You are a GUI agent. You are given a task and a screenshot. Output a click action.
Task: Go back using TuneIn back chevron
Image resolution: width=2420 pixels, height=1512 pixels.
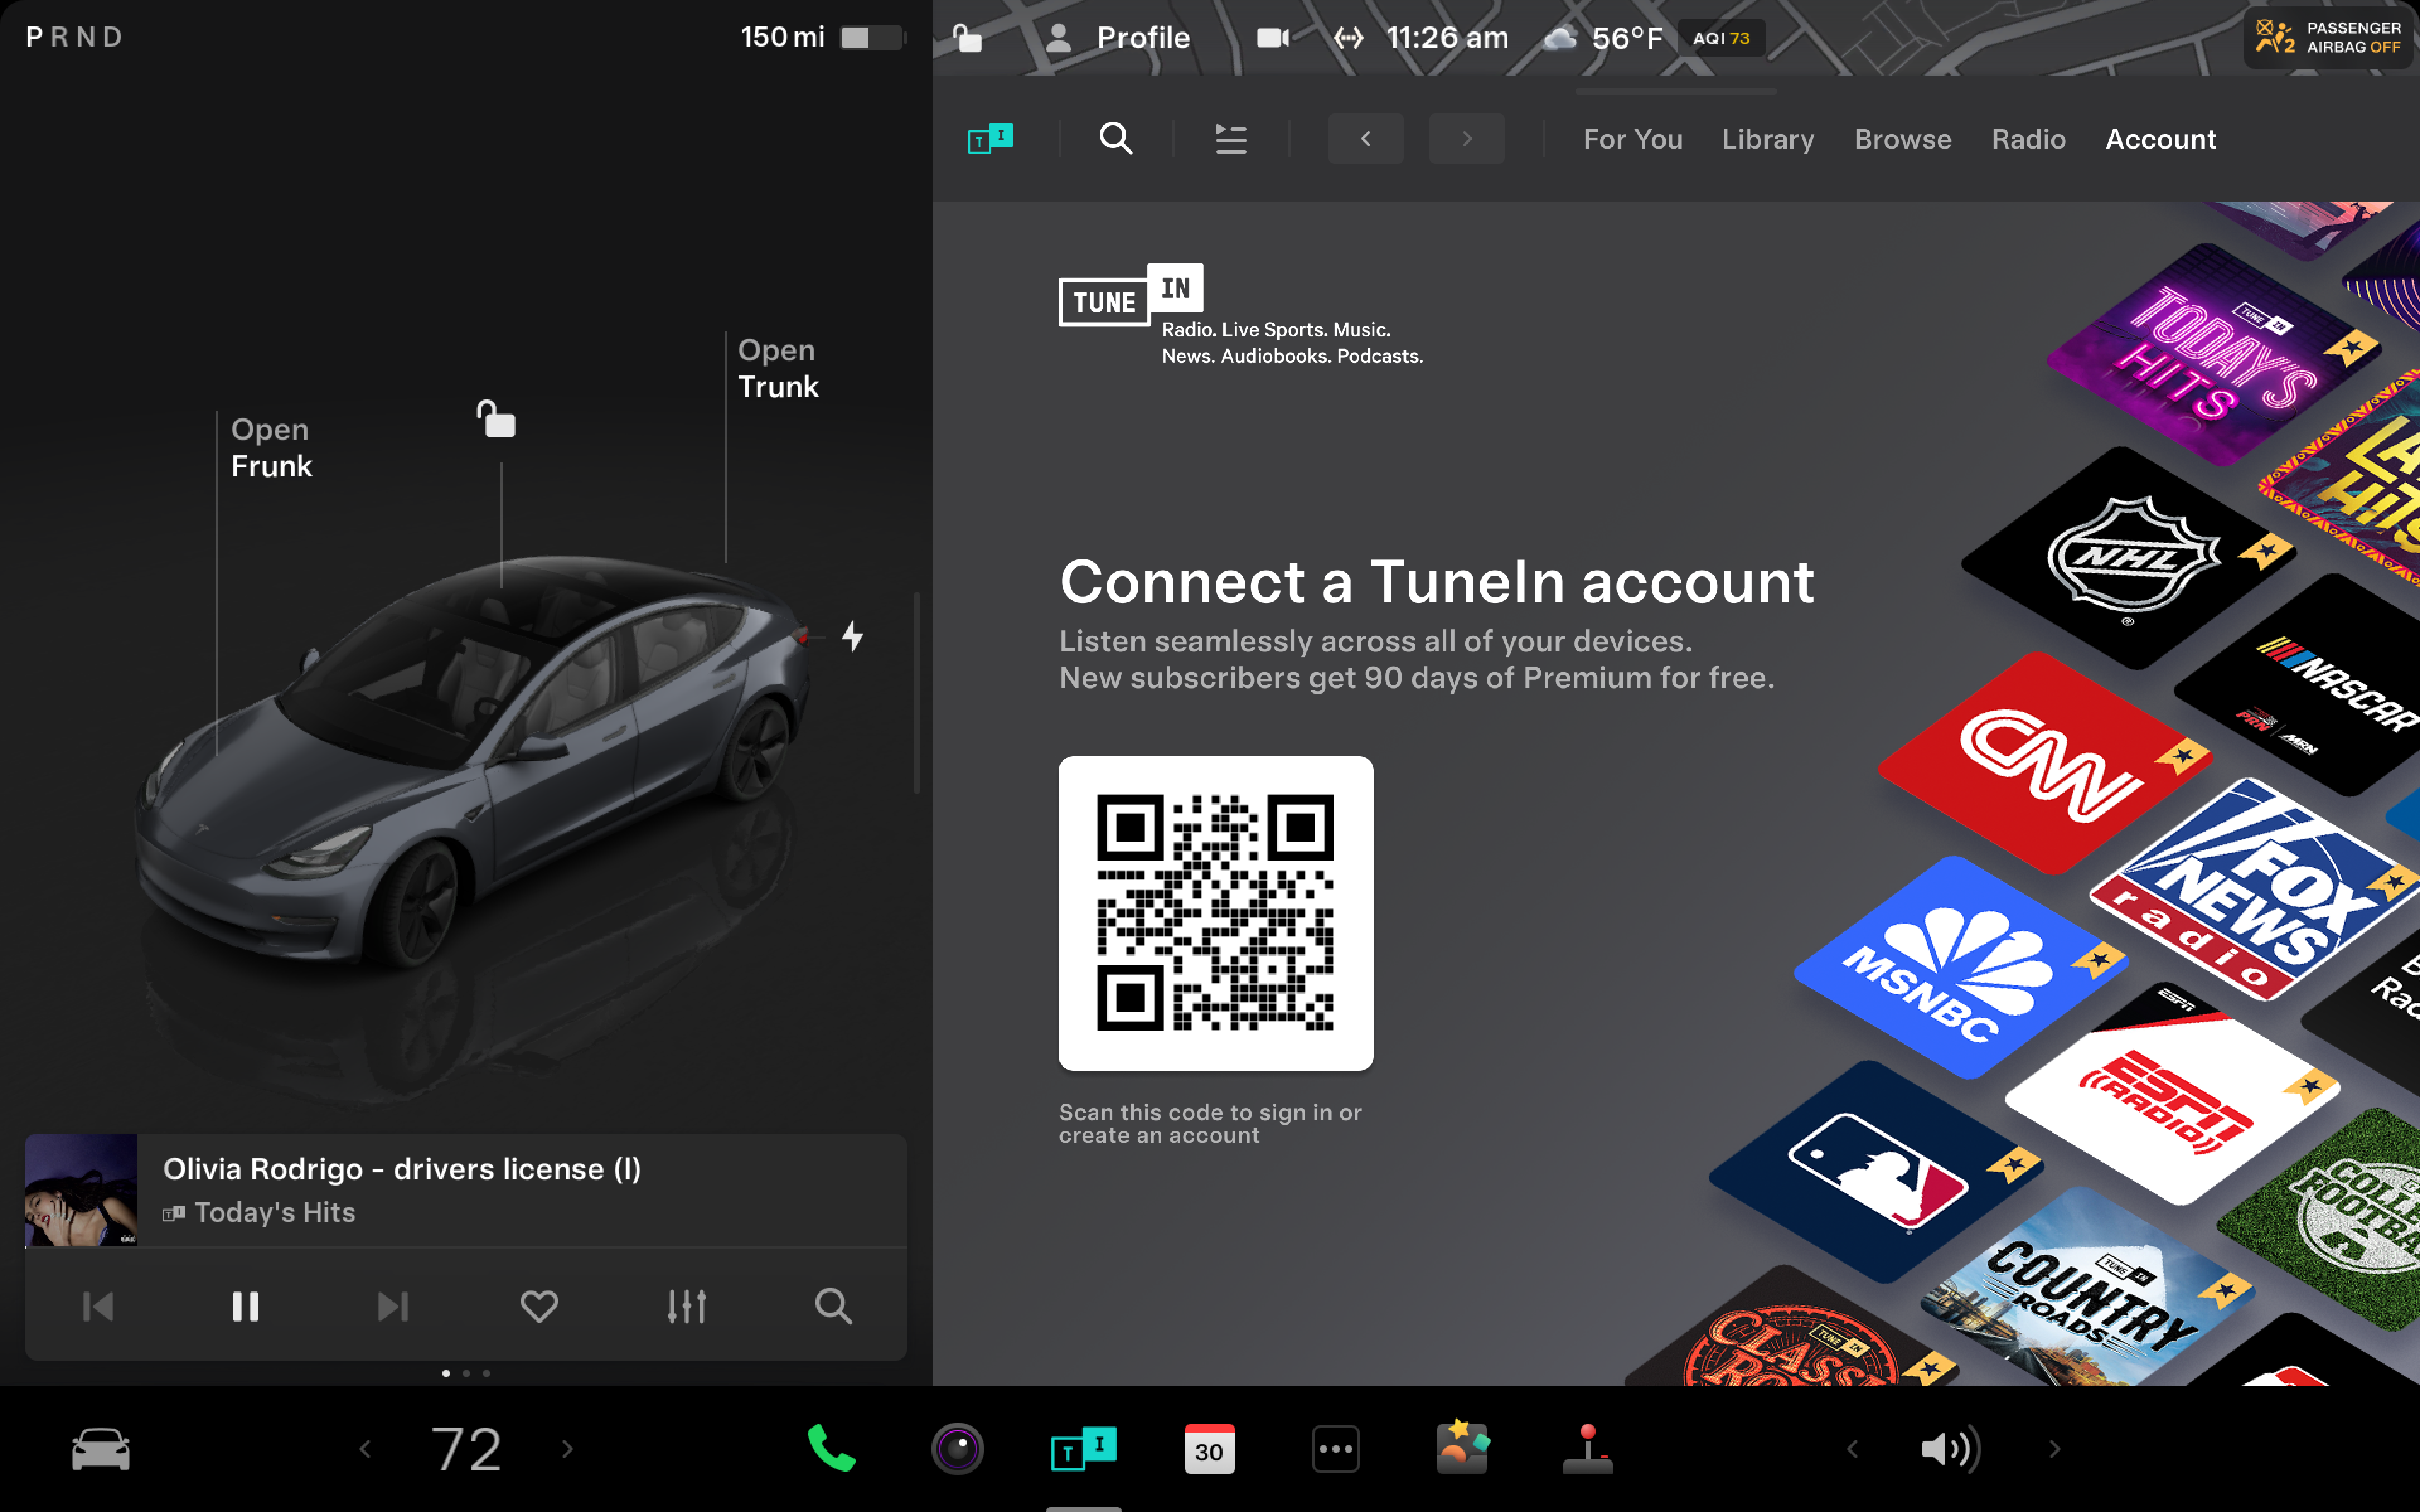[x=1365, y=139]
